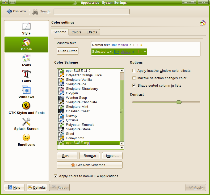Image resolution: width=210 pixels, height=195 pixels.
Task: Open GTK Styles and Fonts category
Action: [x=26, y=108]
